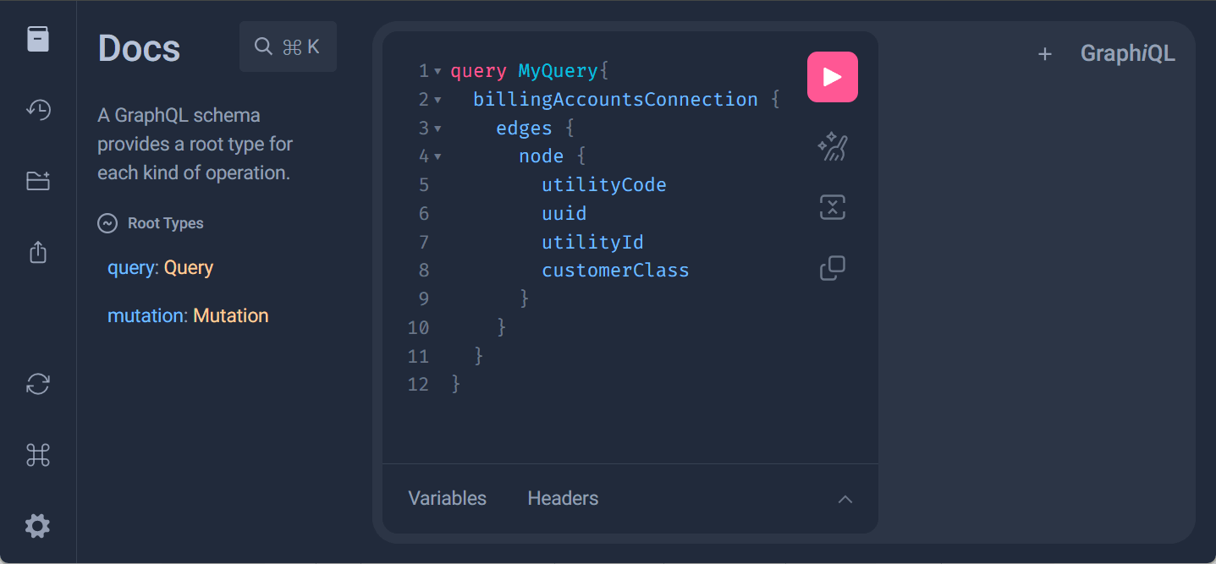Image resolution: width=1216 pixels, height=564 pixels.
Task: Execute the query with the pink play button
Action: 832,76
